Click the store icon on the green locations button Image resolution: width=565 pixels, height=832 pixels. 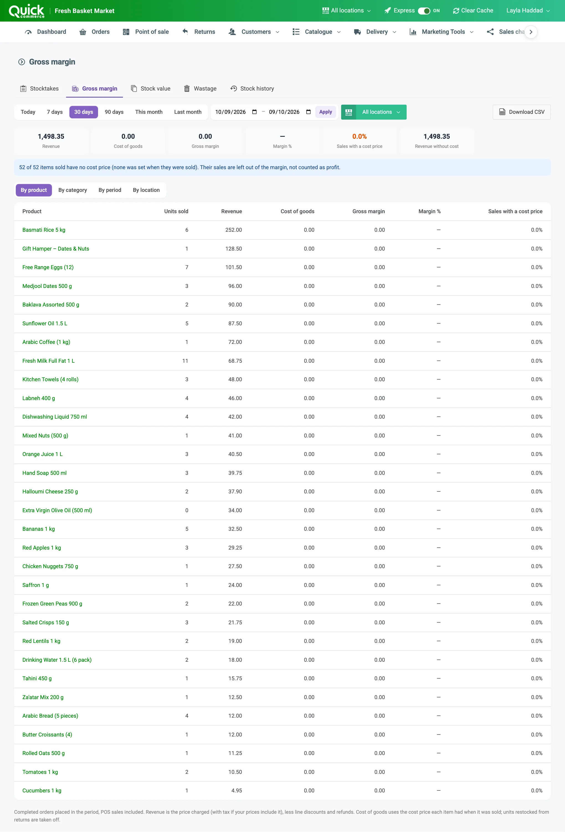pyautogui.click(x=348, y=112)
